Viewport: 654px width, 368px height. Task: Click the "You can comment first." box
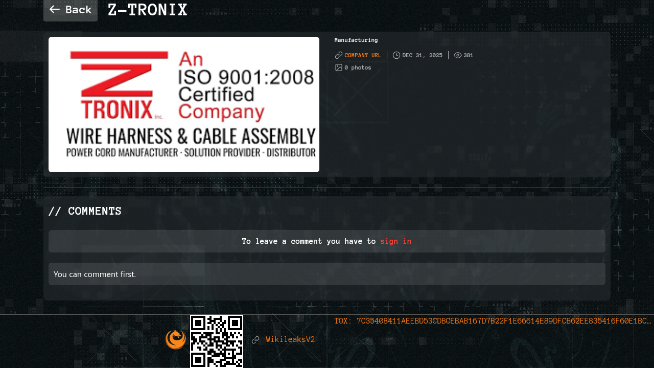point(327,274)
